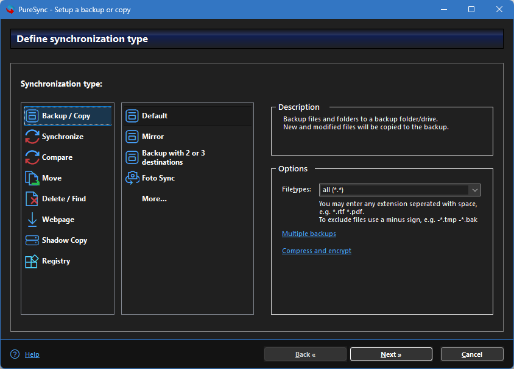Open the Multiple backups link
Image resolution: width=514 pixels, height=369 pixels.
[x=309, y=234]
